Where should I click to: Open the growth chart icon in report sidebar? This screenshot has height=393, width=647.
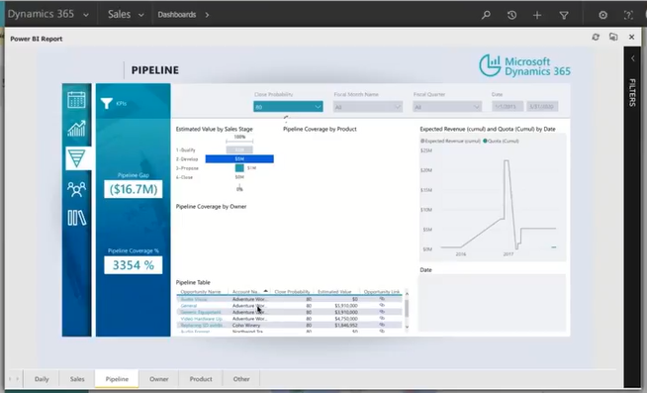pos(76,128)
